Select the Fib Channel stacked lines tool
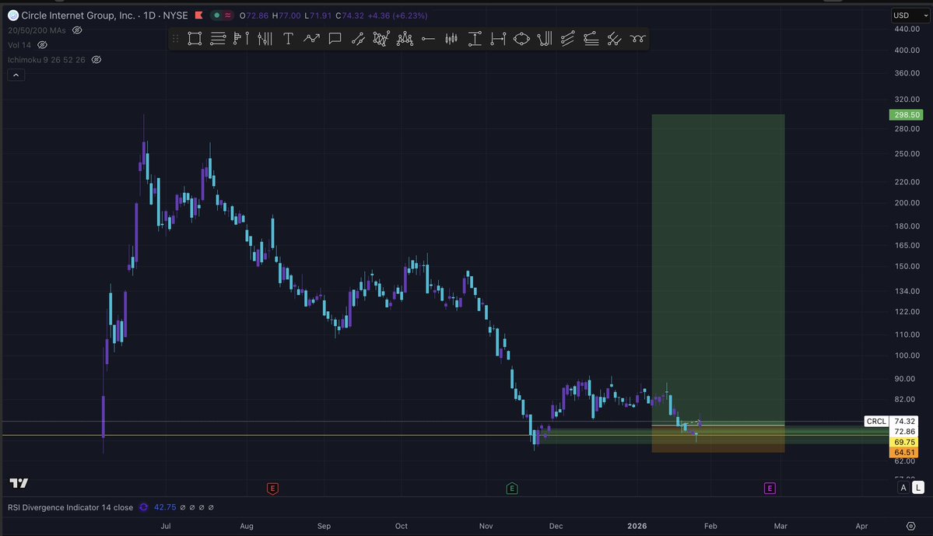 (591, 39)
